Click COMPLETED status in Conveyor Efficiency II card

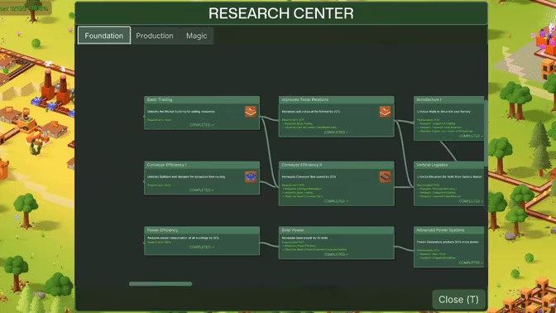336,201
